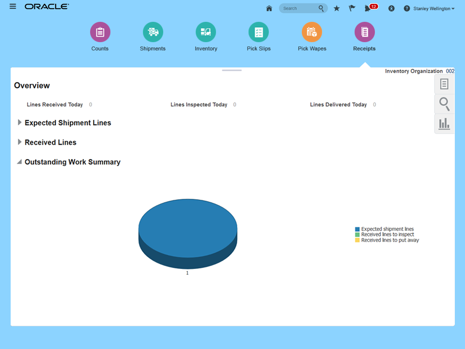Open the Counts icon

[x=100, y=32]
